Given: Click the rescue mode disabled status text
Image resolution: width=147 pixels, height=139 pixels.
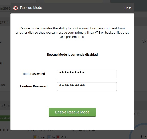Looking at the screenshot, I should pos(72,54).
